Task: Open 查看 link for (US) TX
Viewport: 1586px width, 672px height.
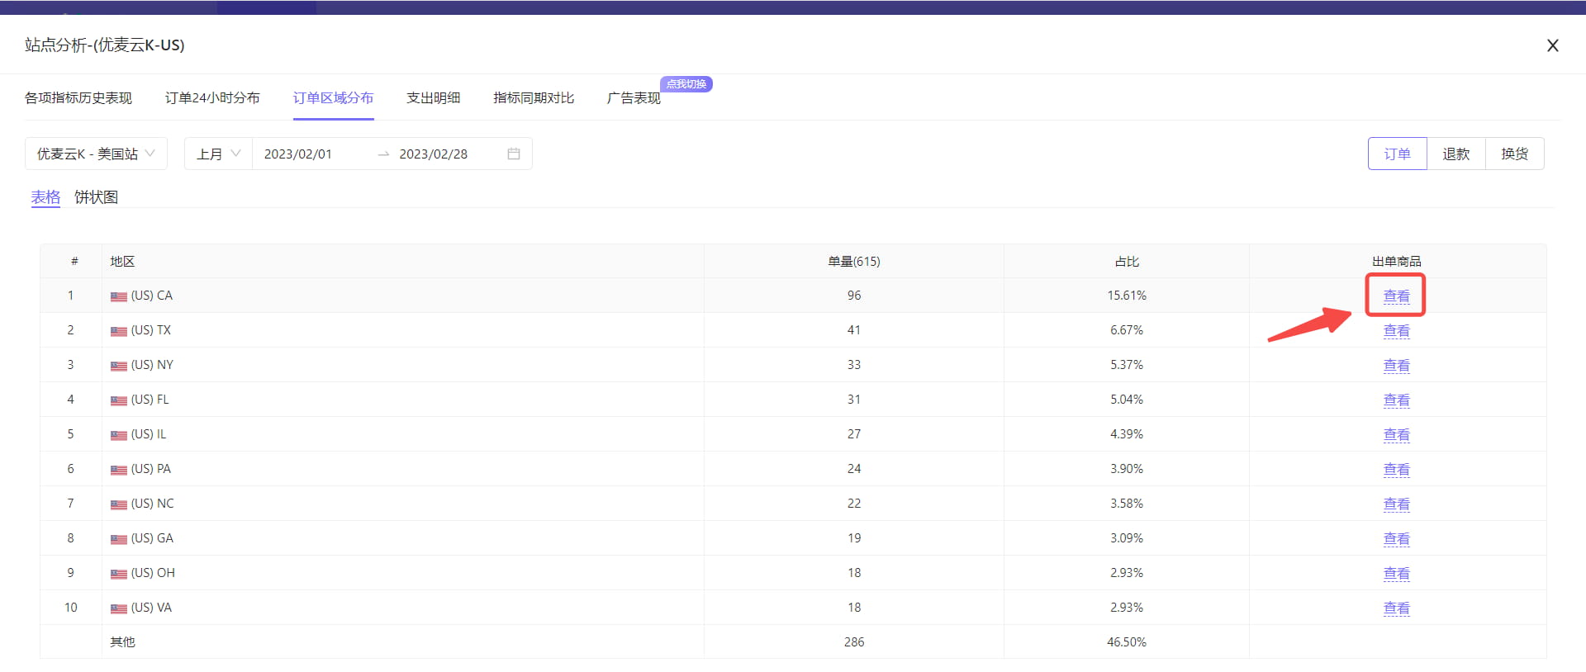Action: click(x=1397, y=330)
